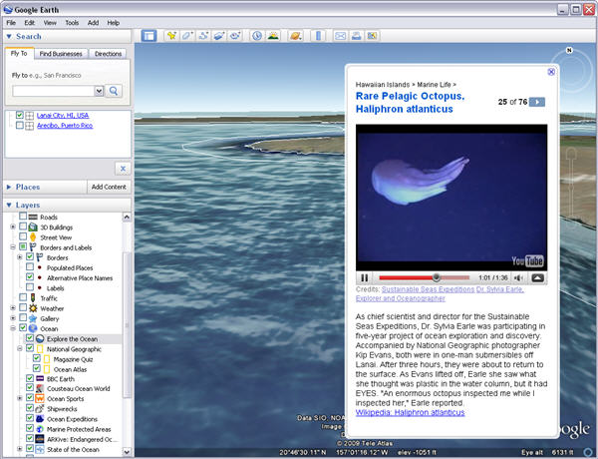Click the ruler measurement tool
The image size is (598, 459).
point(319,36)
